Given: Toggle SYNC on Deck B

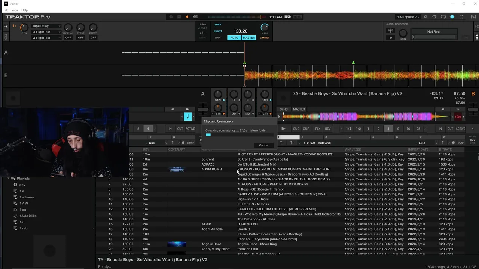Looking at the screenshot, I should [x=284, y=109].
